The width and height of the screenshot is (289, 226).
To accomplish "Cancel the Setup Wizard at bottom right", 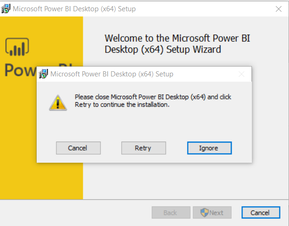I will (261, 212).
